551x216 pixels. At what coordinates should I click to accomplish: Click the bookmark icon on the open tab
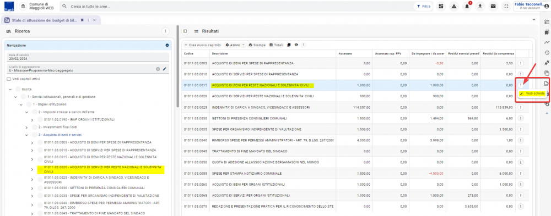pos(82,20)
